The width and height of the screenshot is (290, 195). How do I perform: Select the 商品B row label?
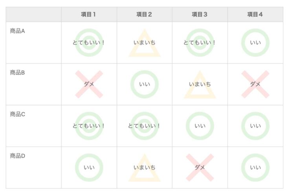click(17, 72)
